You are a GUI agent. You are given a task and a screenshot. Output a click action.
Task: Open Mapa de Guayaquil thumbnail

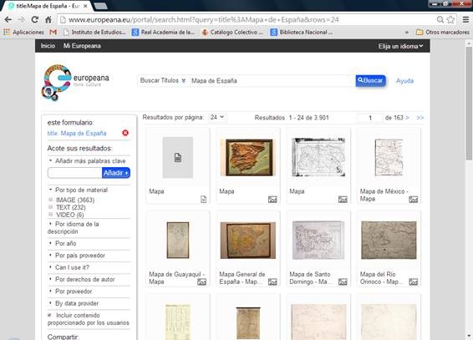[x=178, y=240]
